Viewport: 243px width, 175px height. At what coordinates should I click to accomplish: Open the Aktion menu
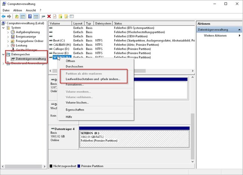coord(18,10)
